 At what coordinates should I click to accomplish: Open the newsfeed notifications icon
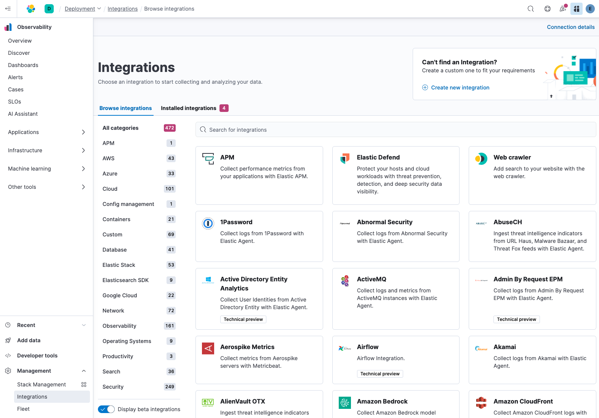563,8
